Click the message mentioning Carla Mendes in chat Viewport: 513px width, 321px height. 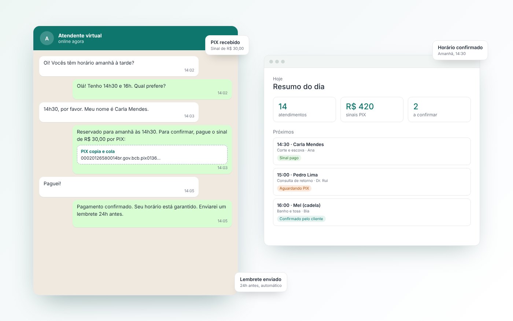(x=119, y=112)
